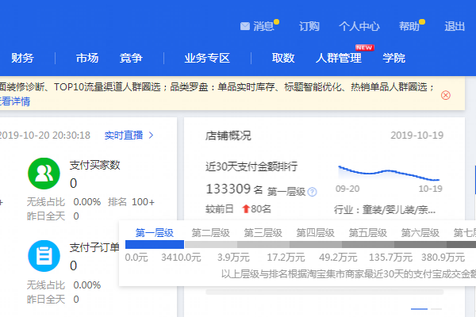Select the 第五层级 tier segment

point(367,233)
